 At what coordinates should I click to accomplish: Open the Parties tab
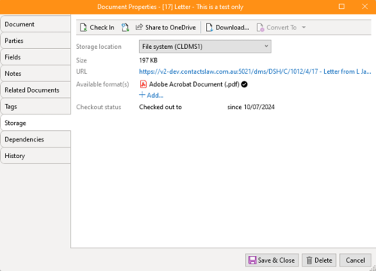35,41
